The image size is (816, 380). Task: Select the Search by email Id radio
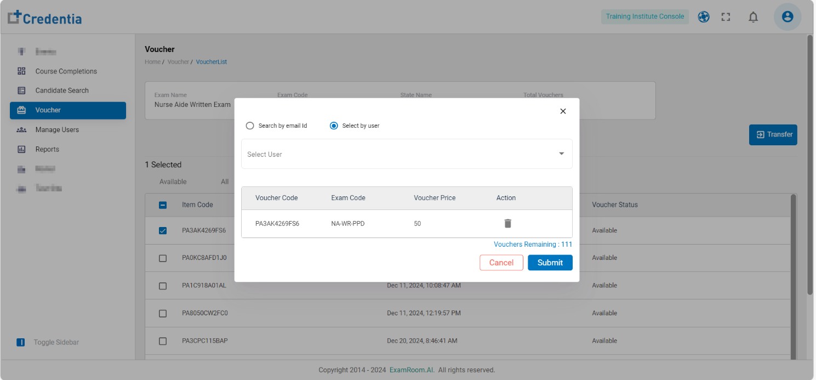point(250,126)
